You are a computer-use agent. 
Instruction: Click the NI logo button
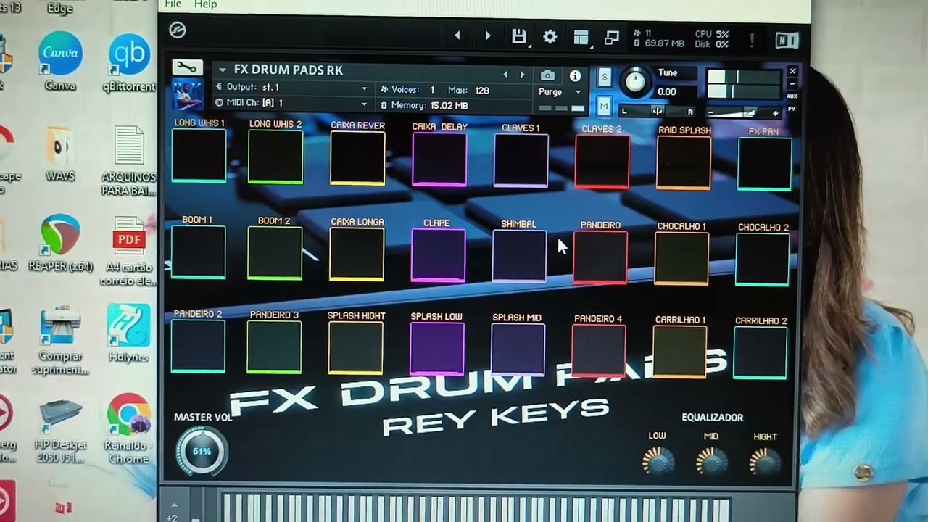click(787, 41)
